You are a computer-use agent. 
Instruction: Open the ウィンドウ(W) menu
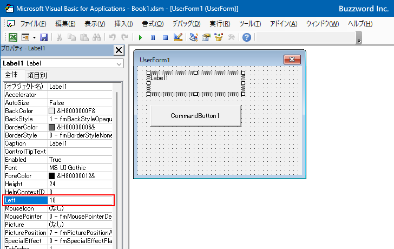[x=323, y=24]
